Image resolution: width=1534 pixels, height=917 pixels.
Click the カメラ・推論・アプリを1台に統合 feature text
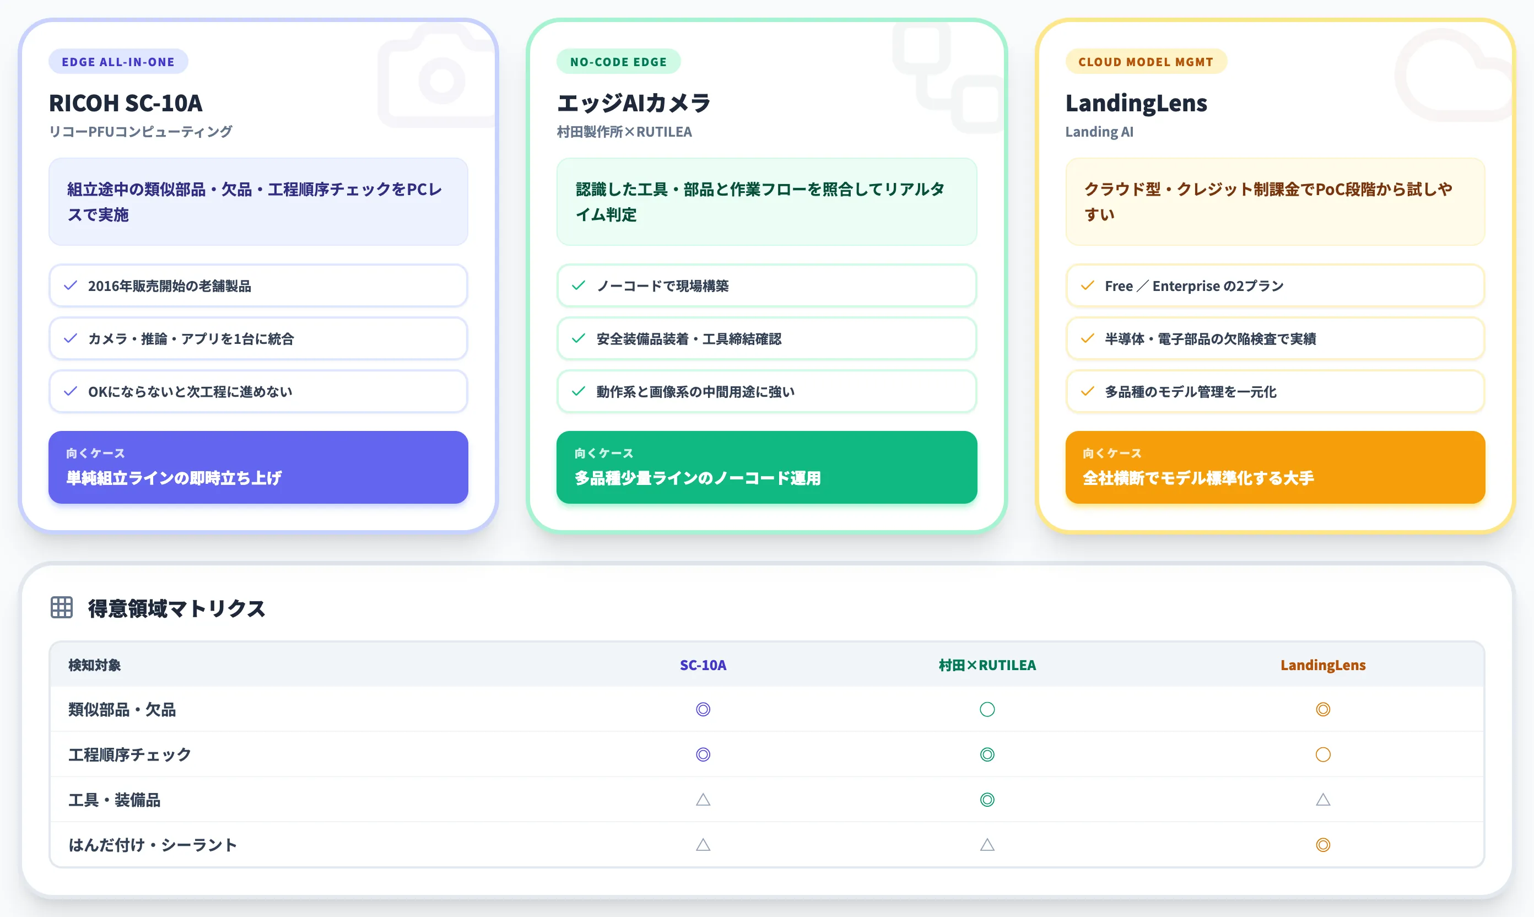(x=191, y=338)
